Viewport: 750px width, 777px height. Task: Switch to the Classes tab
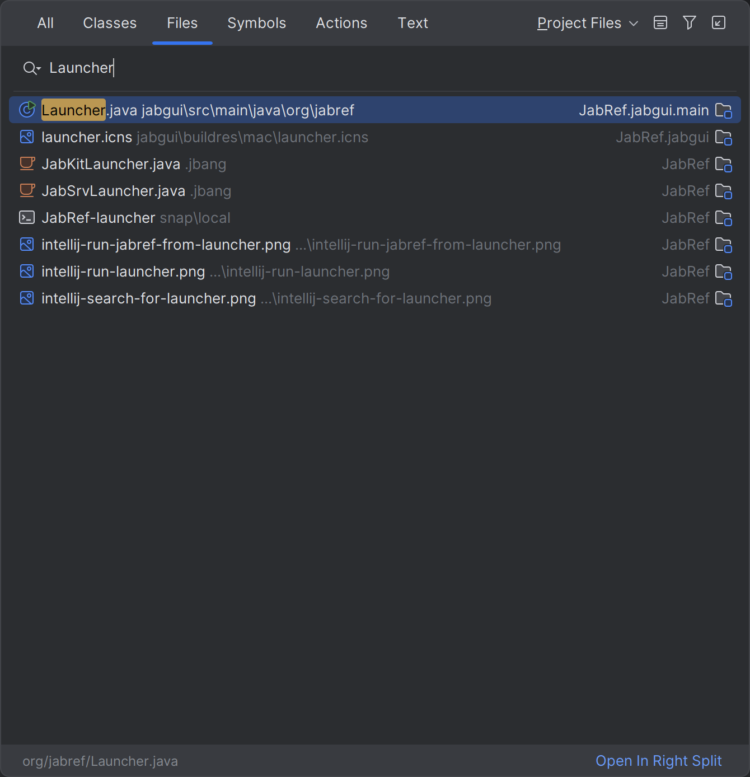(110, 23)
